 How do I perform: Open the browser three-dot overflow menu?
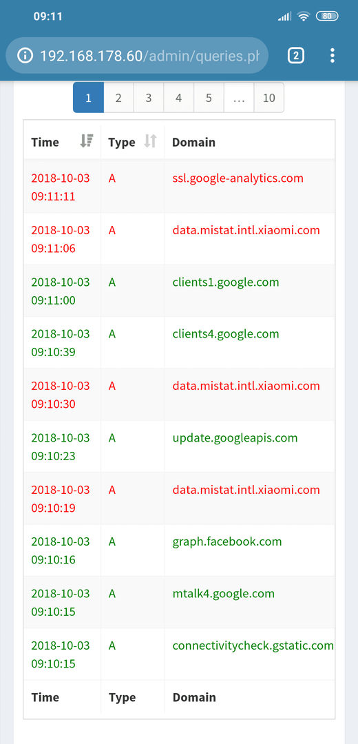click(333, 56)
